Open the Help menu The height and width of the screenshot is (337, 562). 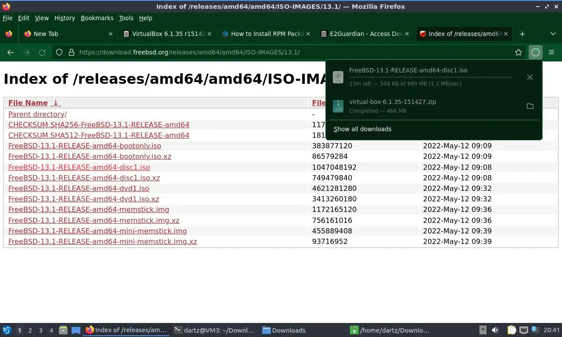pos(146,18)
